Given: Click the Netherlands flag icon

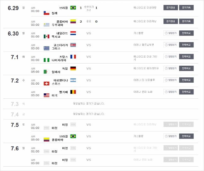Looking at the screenshot, I should click(x=73, y=33).
